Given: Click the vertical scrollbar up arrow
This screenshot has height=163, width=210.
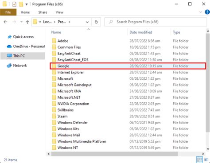Looking at the screenshot, I should 208,31.
